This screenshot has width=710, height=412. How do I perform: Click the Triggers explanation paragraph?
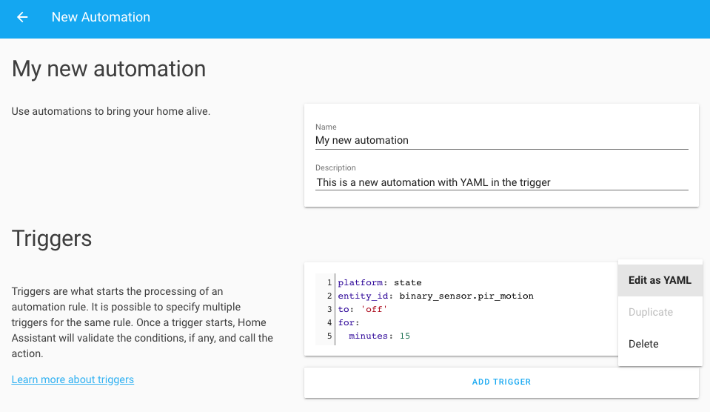click(142, 322)
